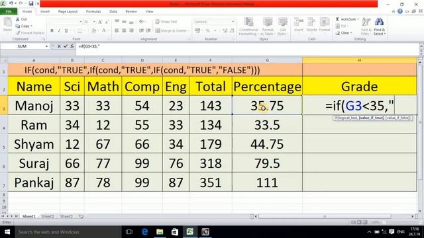Switch to the View tab
Screen dimensions: 424x238
point(149,11)
